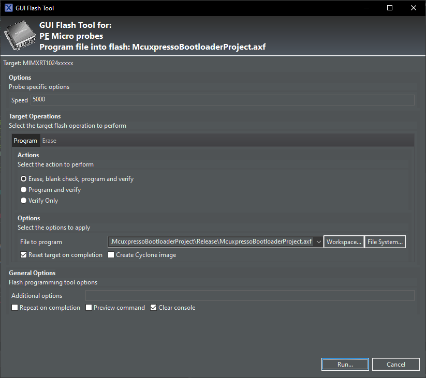Select the Program tab
The width and height of the screenshot is (426, 378).
[x=25, y=141]
